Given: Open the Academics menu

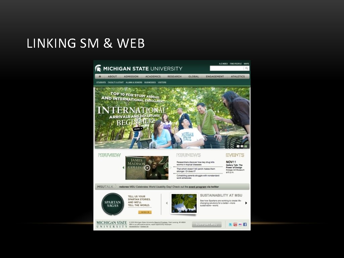Looking at the screenshot, I should click(x=153, y=77).
